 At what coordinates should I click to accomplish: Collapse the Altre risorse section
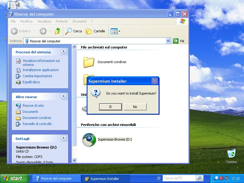64,97
